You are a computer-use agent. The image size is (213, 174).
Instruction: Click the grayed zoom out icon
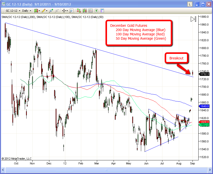coord(57,11)
